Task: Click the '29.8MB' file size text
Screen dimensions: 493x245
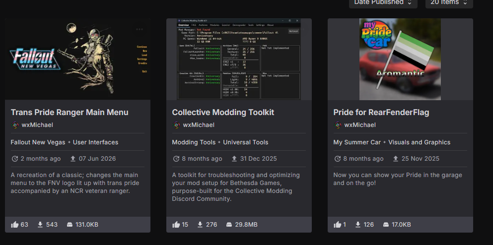Action: [246, 225]
